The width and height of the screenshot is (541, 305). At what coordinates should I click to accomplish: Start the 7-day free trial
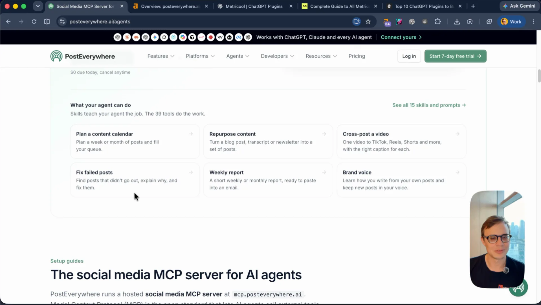pos(455,56)
